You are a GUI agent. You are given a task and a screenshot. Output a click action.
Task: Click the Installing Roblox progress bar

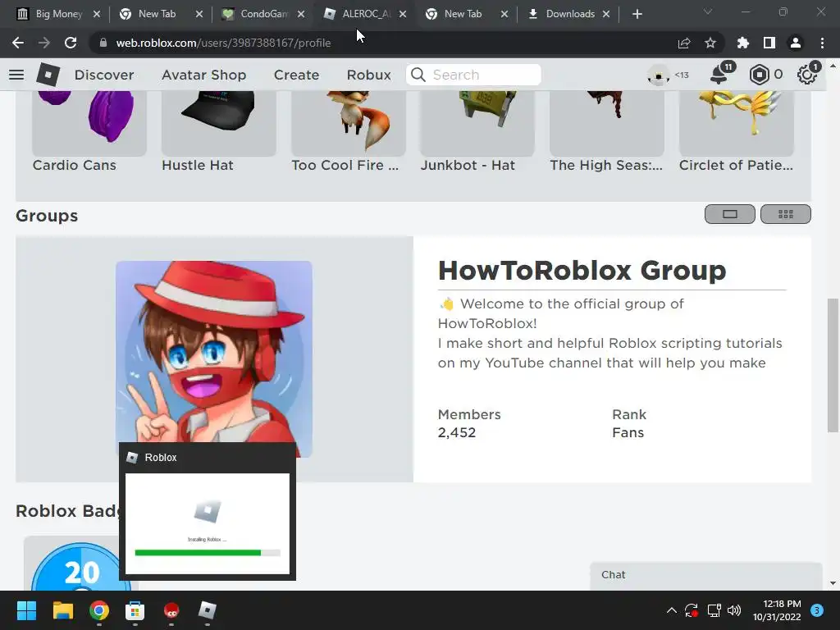point(208,552)
